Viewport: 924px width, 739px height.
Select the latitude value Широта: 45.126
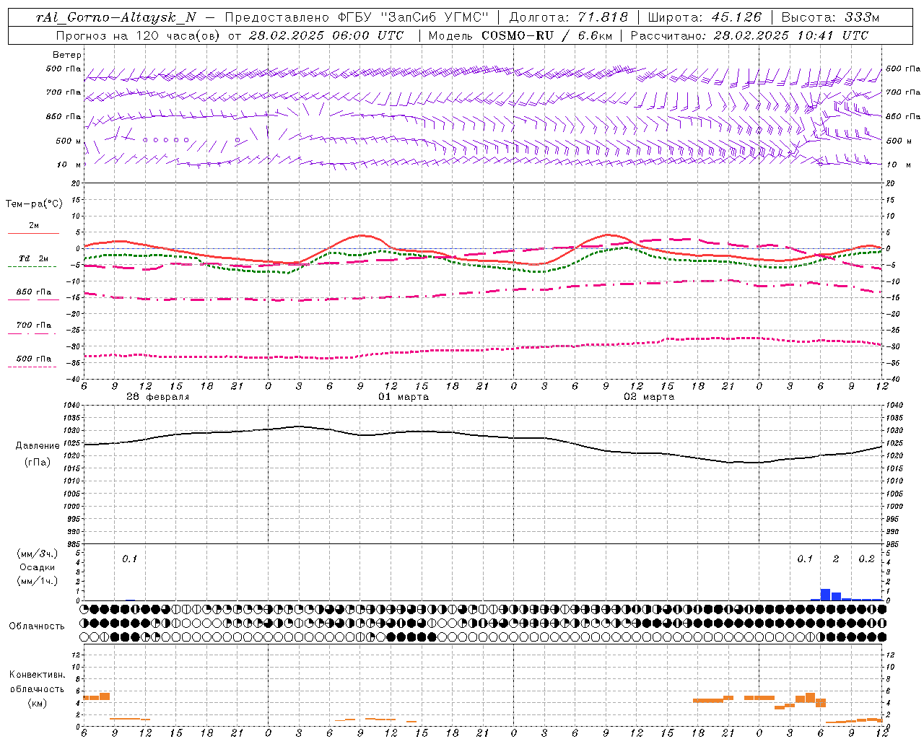705,17
